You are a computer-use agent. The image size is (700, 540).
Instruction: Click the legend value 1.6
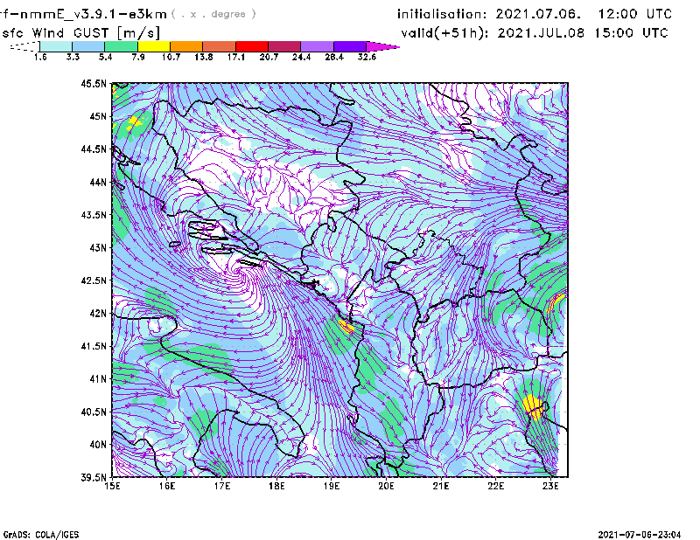40,57
